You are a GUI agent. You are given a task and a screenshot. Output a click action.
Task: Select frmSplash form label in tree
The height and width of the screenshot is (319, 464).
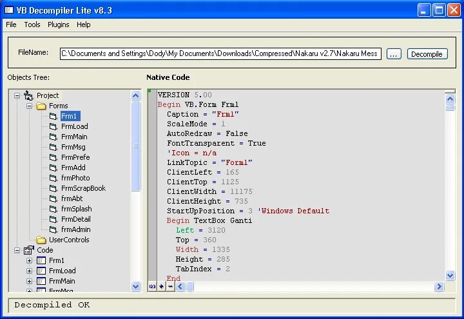76,209
